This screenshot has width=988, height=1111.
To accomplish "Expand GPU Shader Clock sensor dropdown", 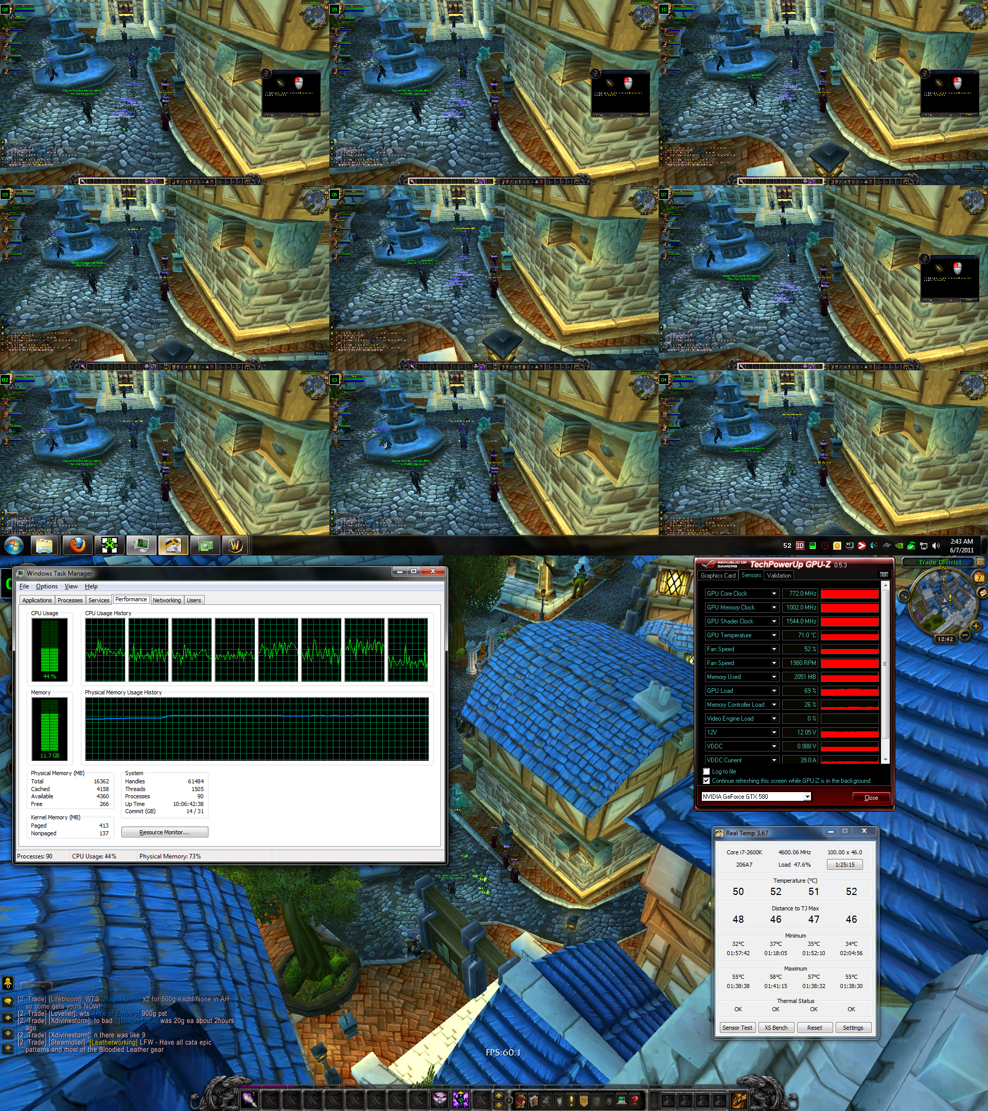I will click(774, 621).
